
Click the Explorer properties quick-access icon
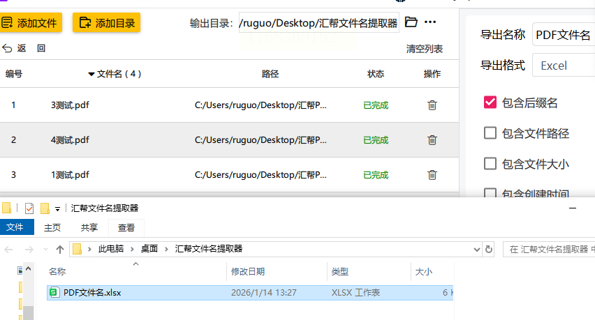pyautogui.click(x=29, y=208)
